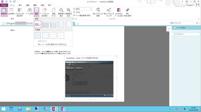This screenshot has width=201, height=112.
Task: Select なし no rule lines option
Action: 38,24
